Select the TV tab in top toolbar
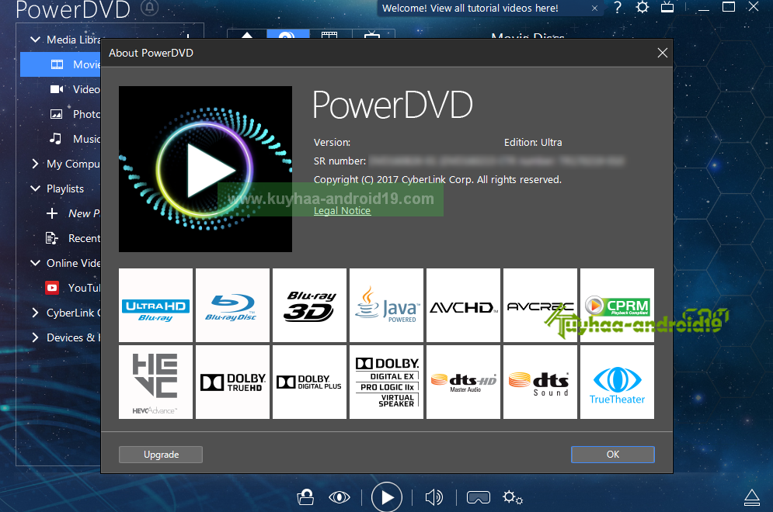773x512 pixels. point(372,34)
